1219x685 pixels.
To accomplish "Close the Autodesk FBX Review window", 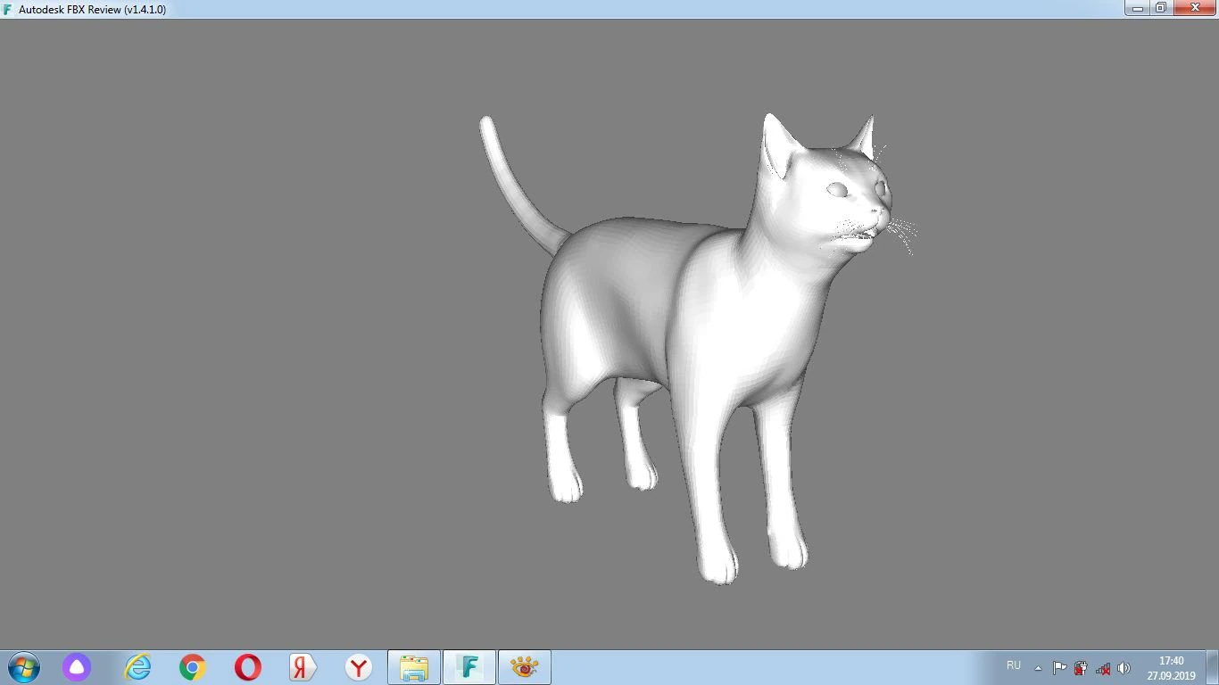I will 1195,8.
